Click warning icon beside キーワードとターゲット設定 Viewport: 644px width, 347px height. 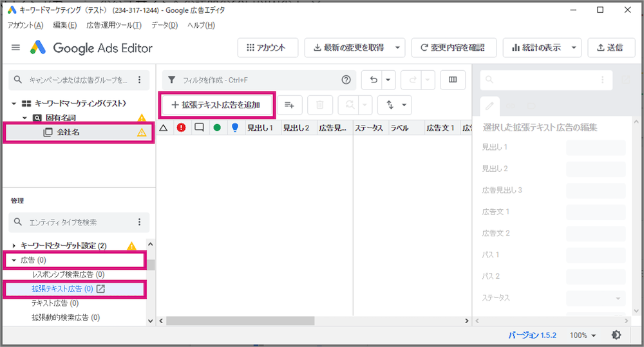131,245
